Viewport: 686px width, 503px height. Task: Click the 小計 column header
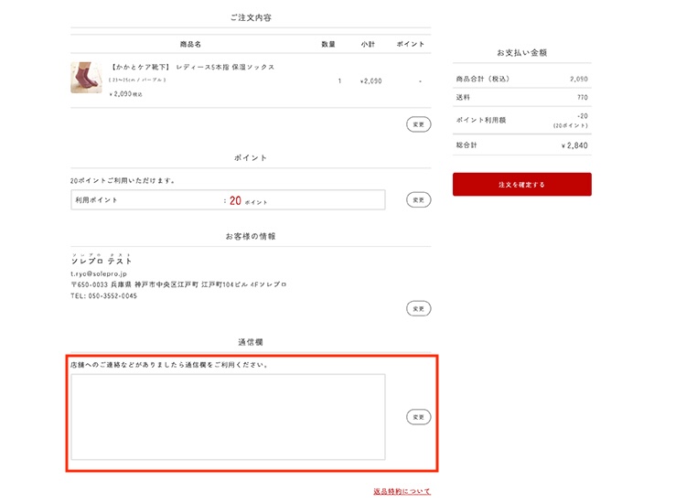click(368, 44)
